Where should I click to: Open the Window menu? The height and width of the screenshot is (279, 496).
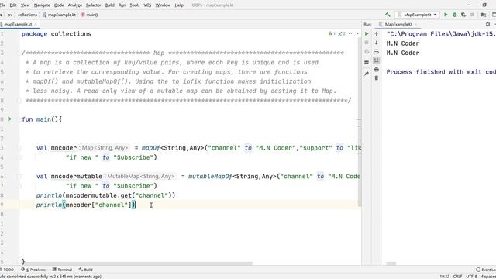163,5
